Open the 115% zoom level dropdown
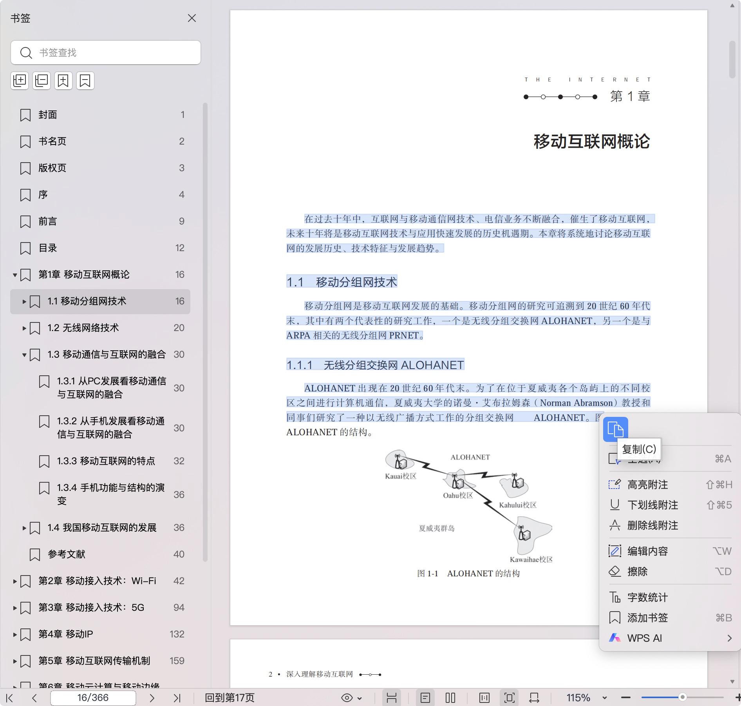This screenshot has width=741, height=706. click(604, 698)
